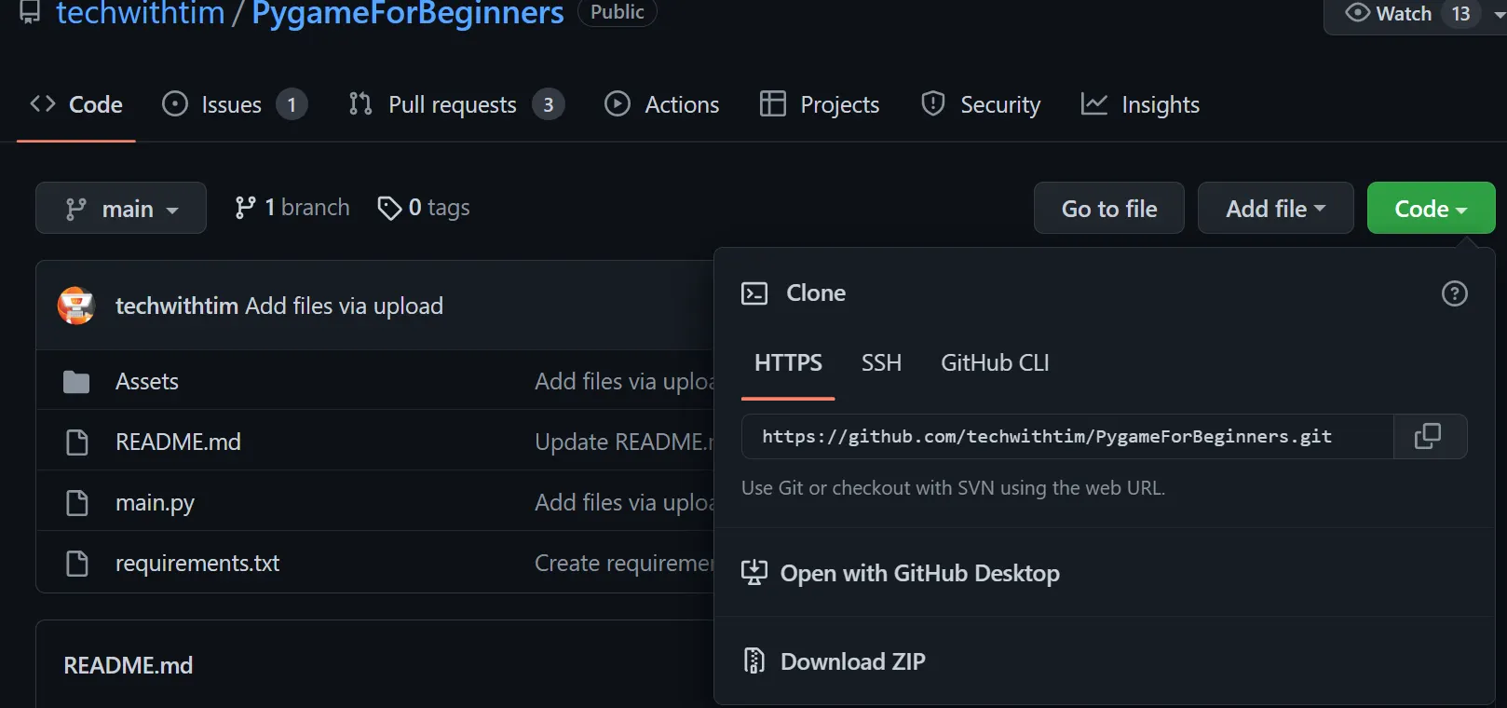Click the techwithtim avatar image

76,306
